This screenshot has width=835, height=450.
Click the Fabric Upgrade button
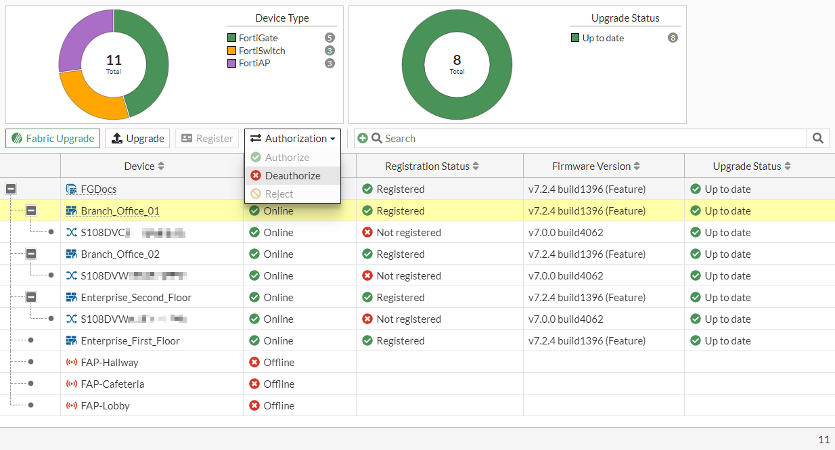53,138
